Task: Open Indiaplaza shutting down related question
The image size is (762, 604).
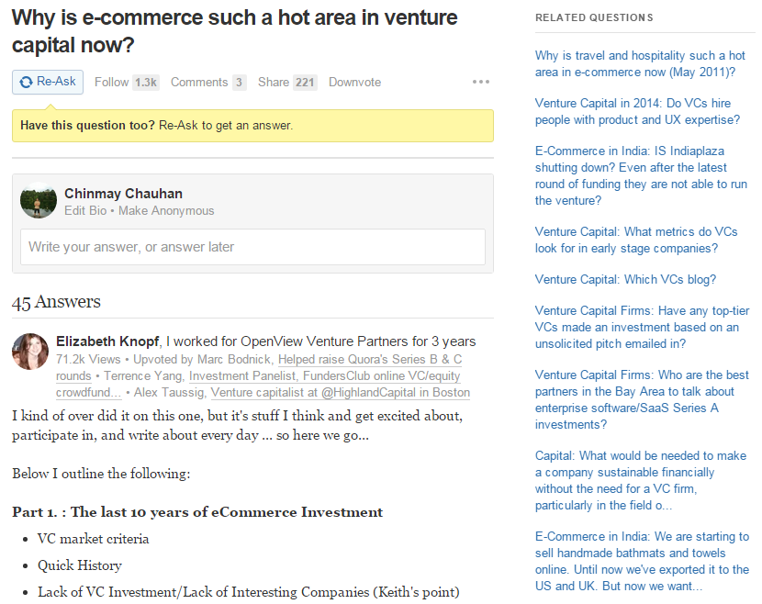Action: (641, 175)
